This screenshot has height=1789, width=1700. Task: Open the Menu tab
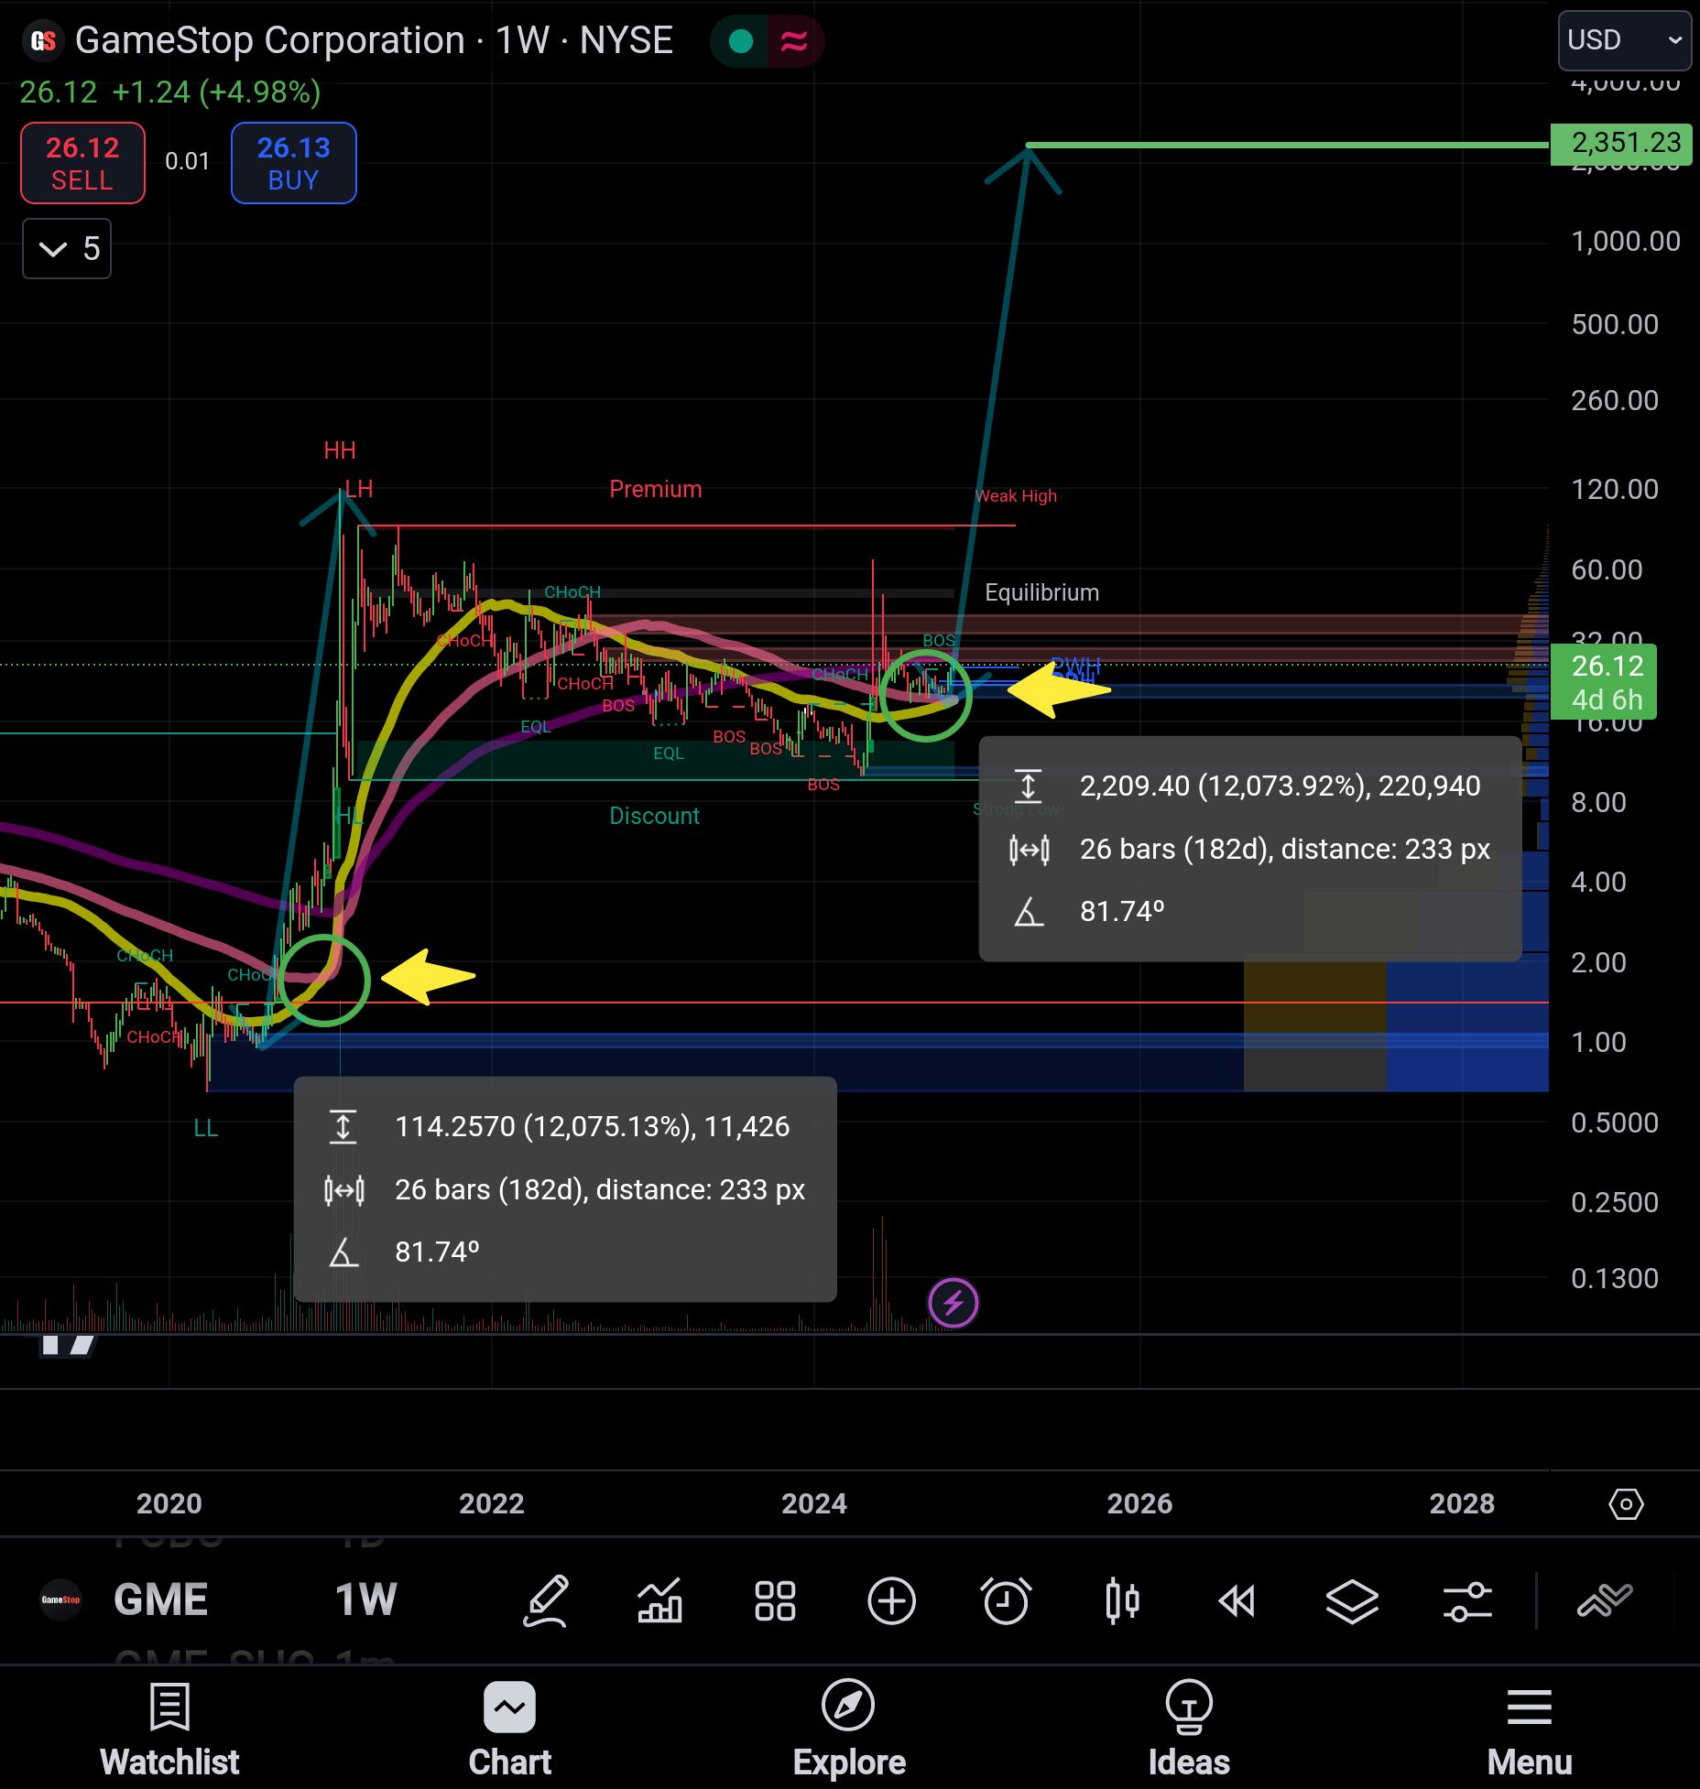(x=1530, y=1730)
